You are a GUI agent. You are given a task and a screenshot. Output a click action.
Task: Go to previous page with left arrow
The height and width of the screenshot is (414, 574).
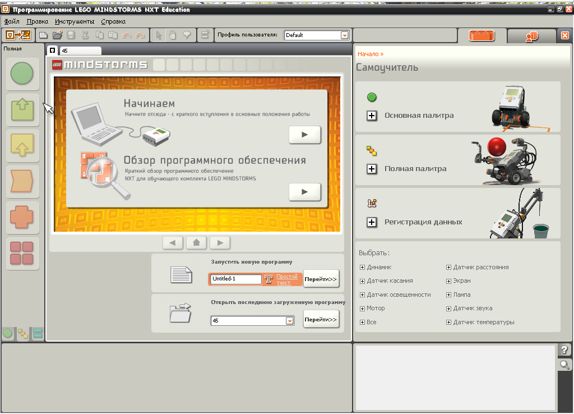coord(173,242)
